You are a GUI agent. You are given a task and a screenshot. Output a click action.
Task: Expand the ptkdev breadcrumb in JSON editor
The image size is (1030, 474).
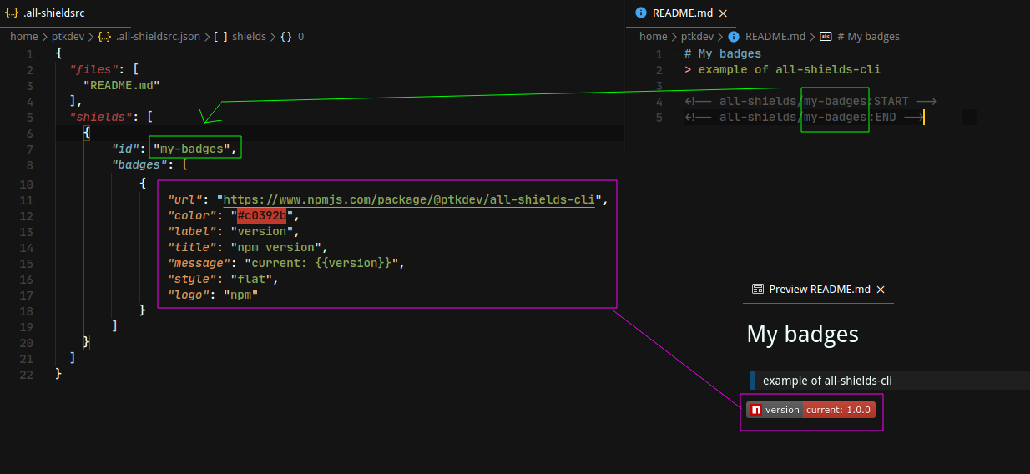coord(68,37)
